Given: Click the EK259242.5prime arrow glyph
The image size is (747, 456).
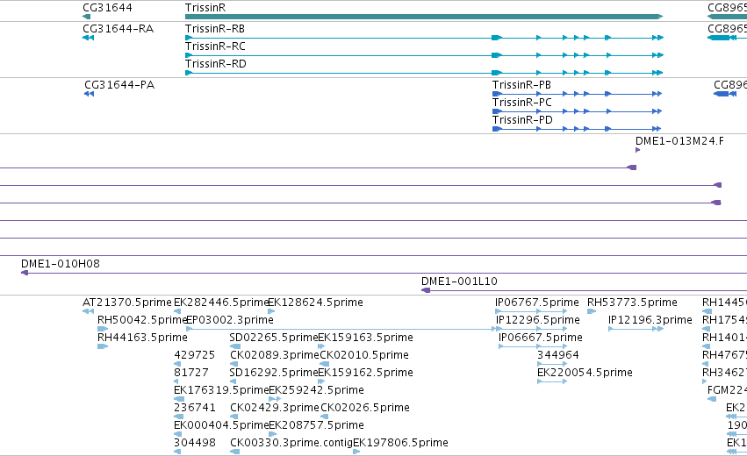Looking at the screenshot, I should [x=275, y=399].
